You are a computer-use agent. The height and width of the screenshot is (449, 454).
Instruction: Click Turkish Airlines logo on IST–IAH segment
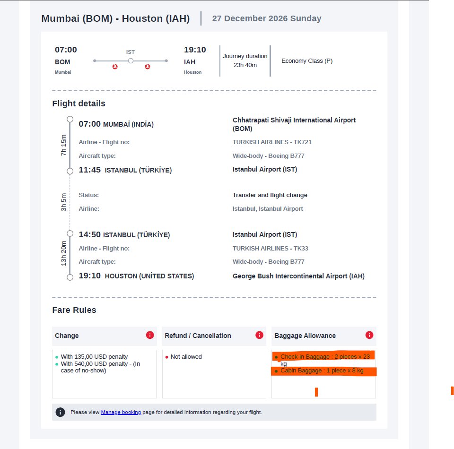click(148, 67)
